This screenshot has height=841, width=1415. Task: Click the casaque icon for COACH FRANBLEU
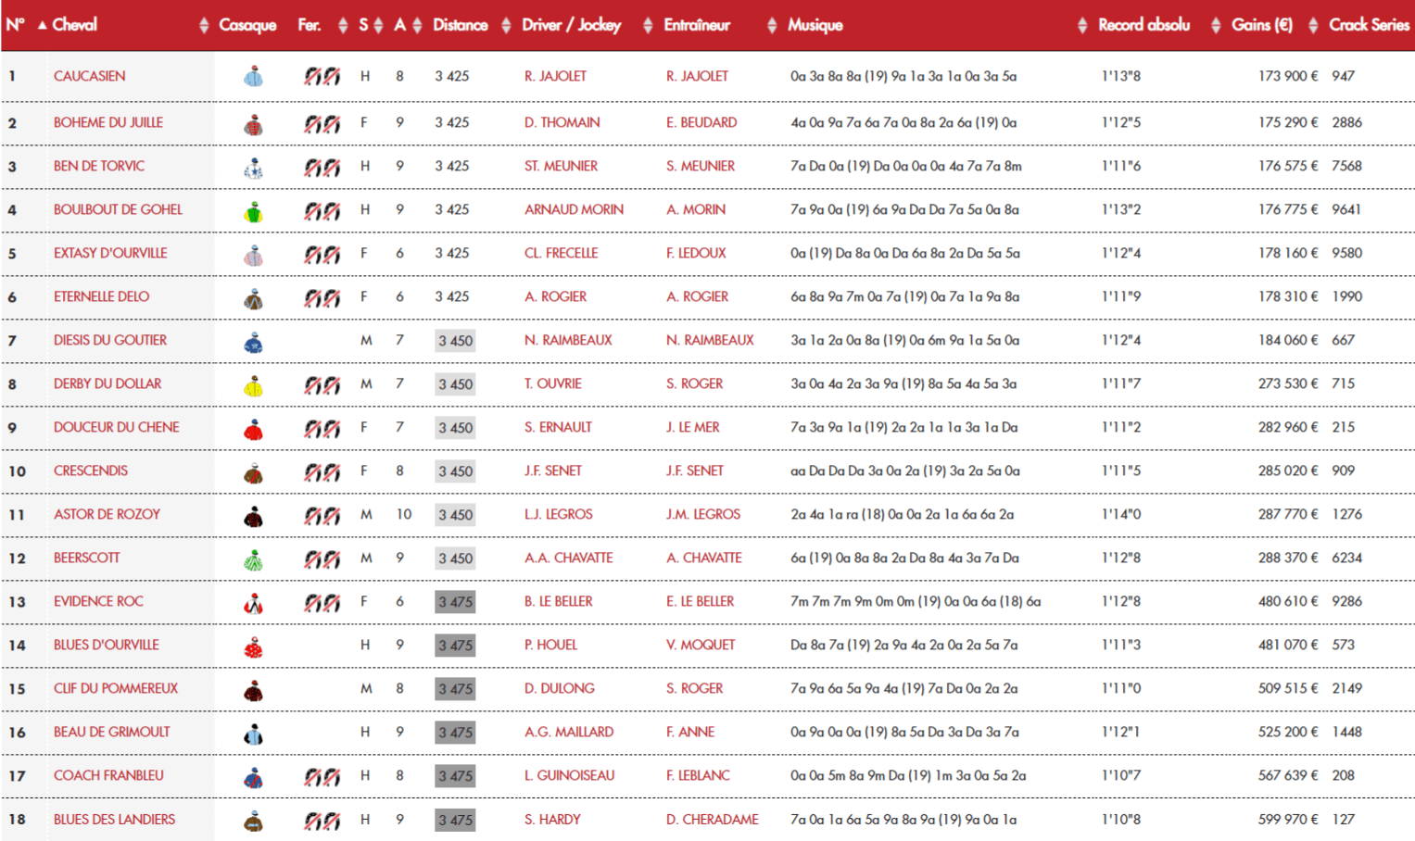[253, 776]
